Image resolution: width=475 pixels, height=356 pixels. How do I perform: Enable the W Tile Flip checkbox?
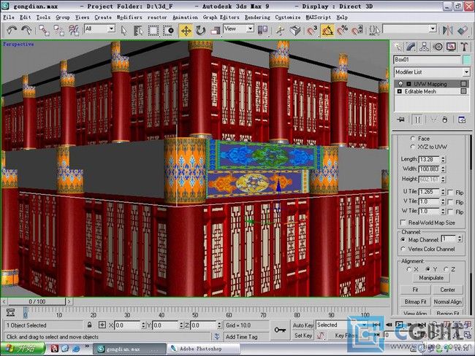click(450, 212)
